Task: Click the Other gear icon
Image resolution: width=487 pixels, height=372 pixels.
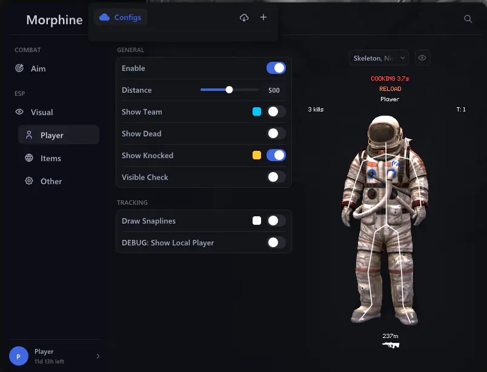Action: coord(29,181)
